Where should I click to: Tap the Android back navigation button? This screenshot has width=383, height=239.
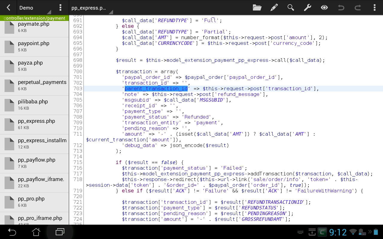[12, 232]
